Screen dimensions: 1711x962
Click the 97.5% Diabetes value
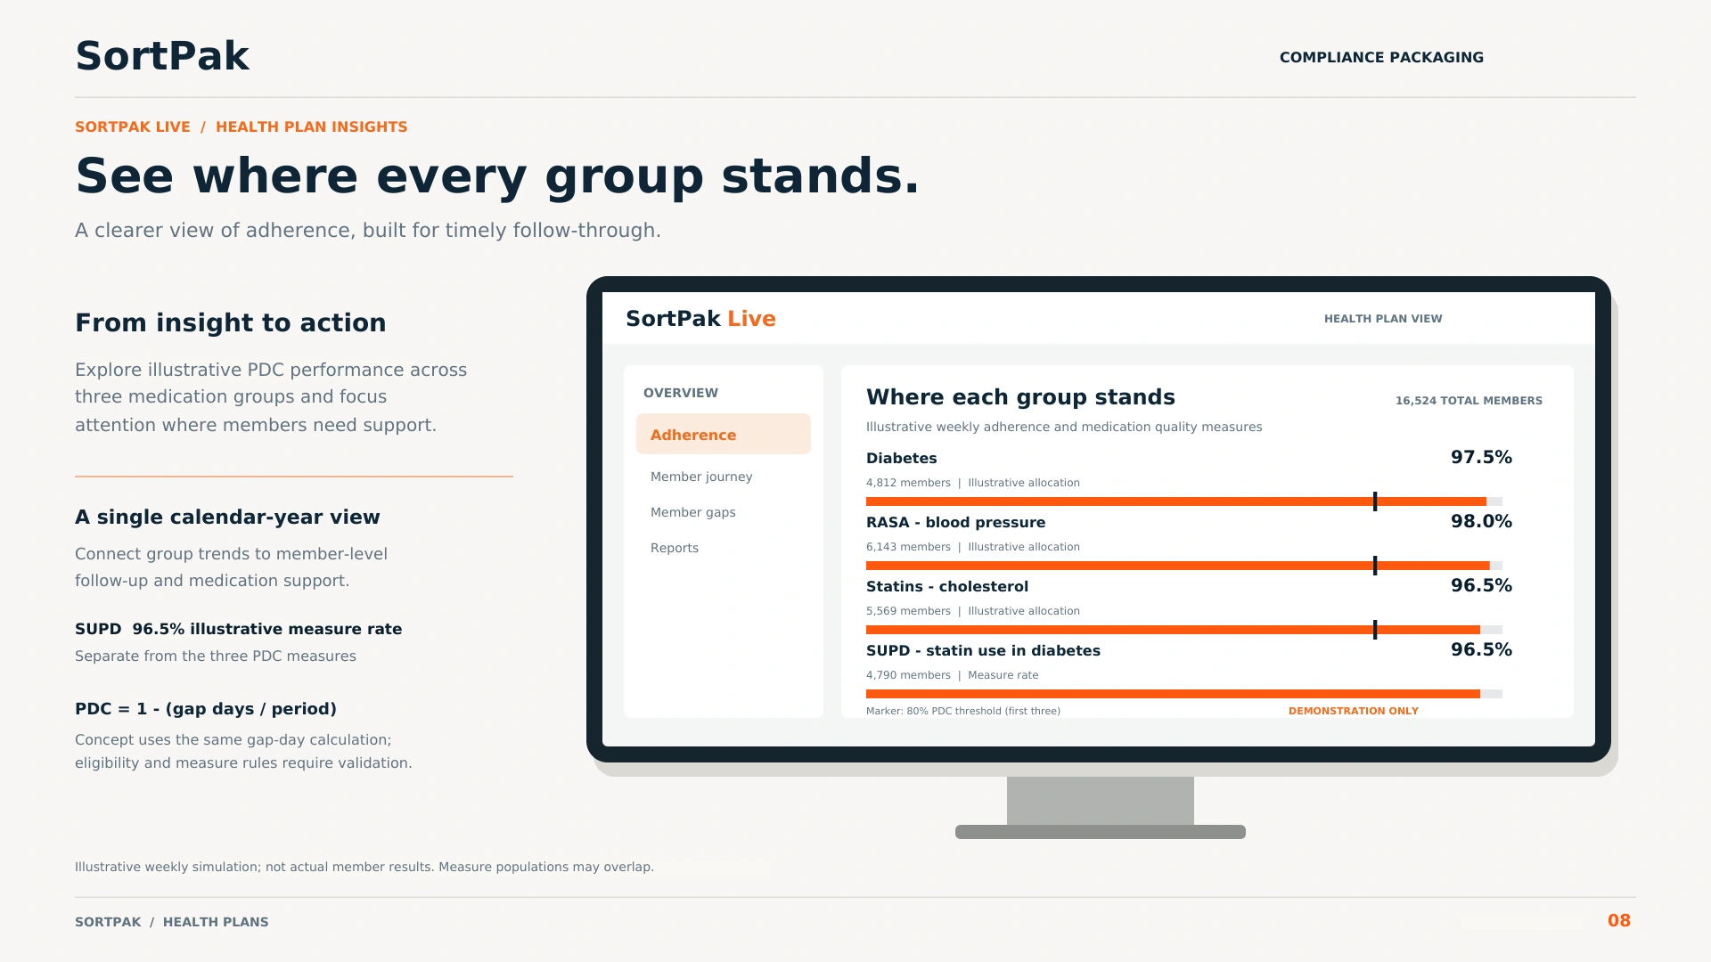click(x=1481, y=457)
